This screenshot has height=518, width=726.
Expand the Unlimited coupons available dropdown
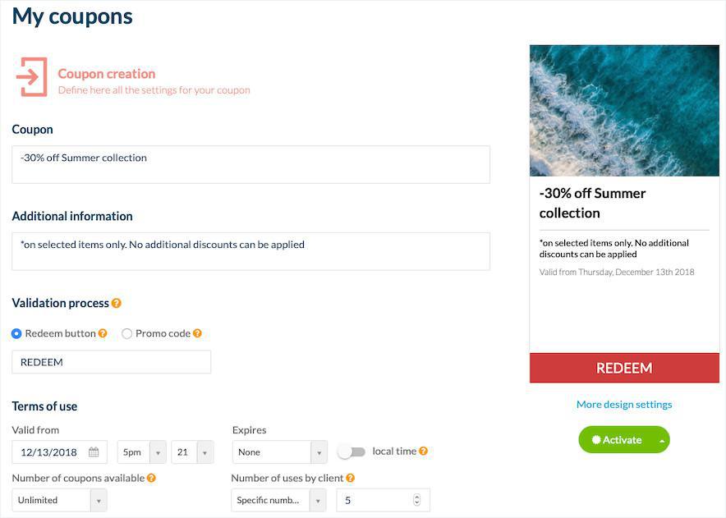pos(59,500)
